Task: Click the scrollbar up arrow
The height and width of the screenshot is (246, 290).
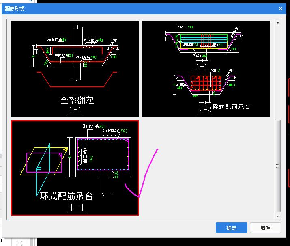Action: 278,23
